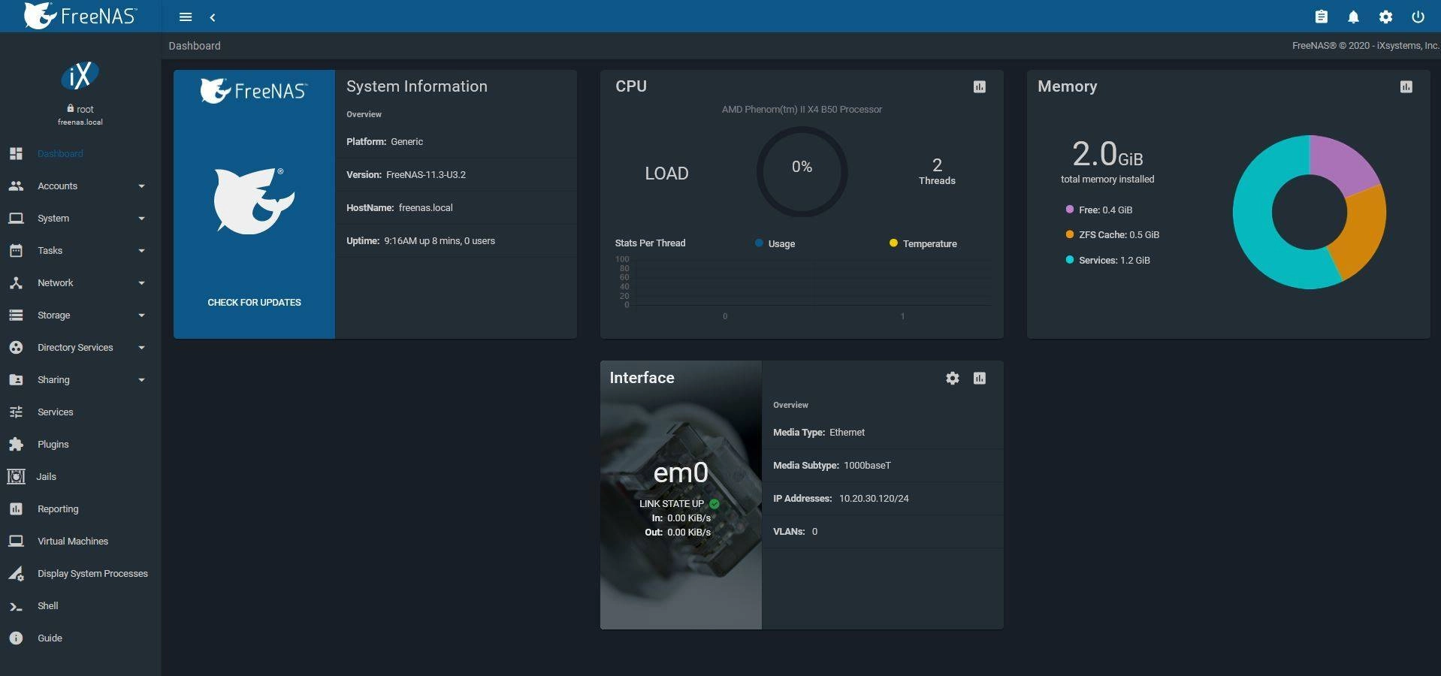Click the Free memory purple legend dot
1441x676 pixels.
1069,210
